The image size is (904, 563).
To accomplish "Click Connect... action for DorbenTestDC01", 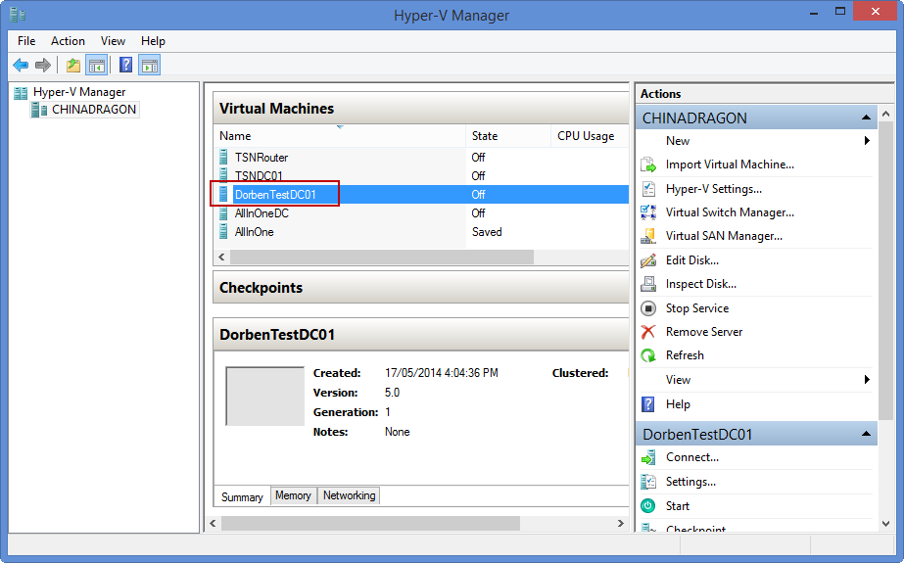I will pyautogui.click(x=692, y=457).
